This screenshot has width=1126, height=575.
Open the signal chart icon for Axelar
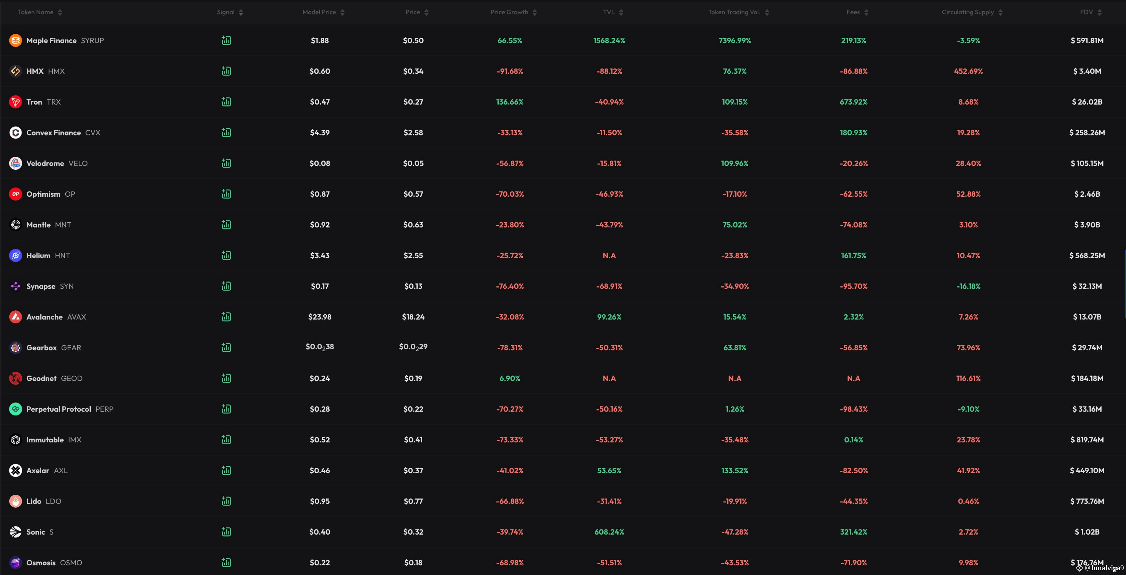tap(226, 470)
